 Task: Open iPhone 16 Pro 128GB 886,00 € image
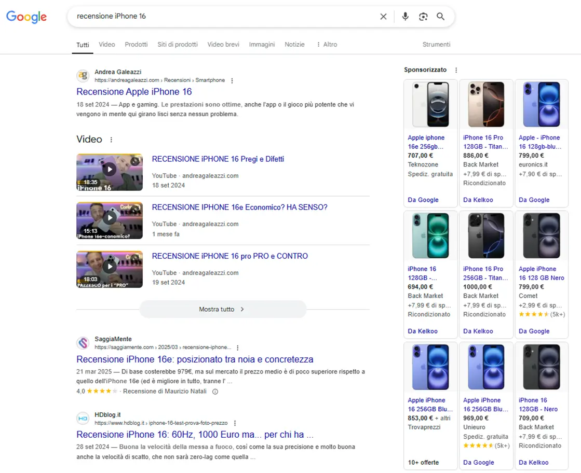coord(486,104)
